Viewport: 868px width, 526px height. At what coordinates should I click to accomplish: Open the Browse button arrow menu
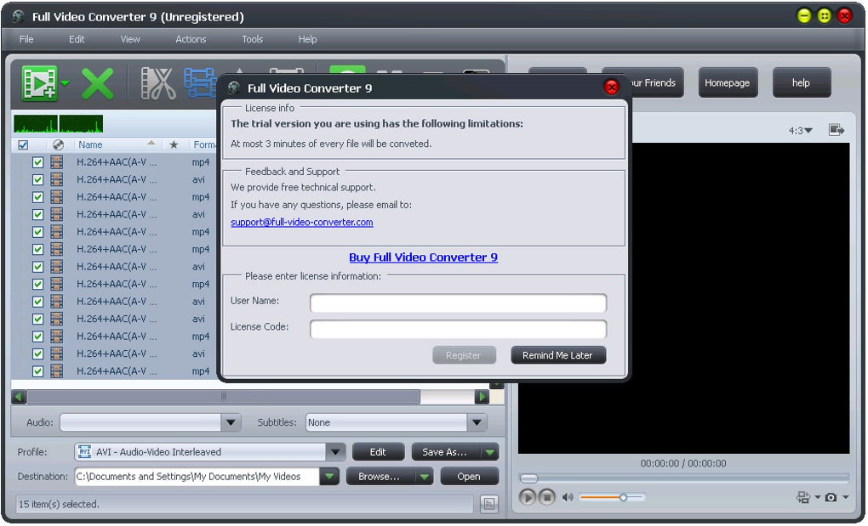(x=425, y=476)
